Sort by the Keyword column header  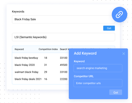(x=19, y=49)
